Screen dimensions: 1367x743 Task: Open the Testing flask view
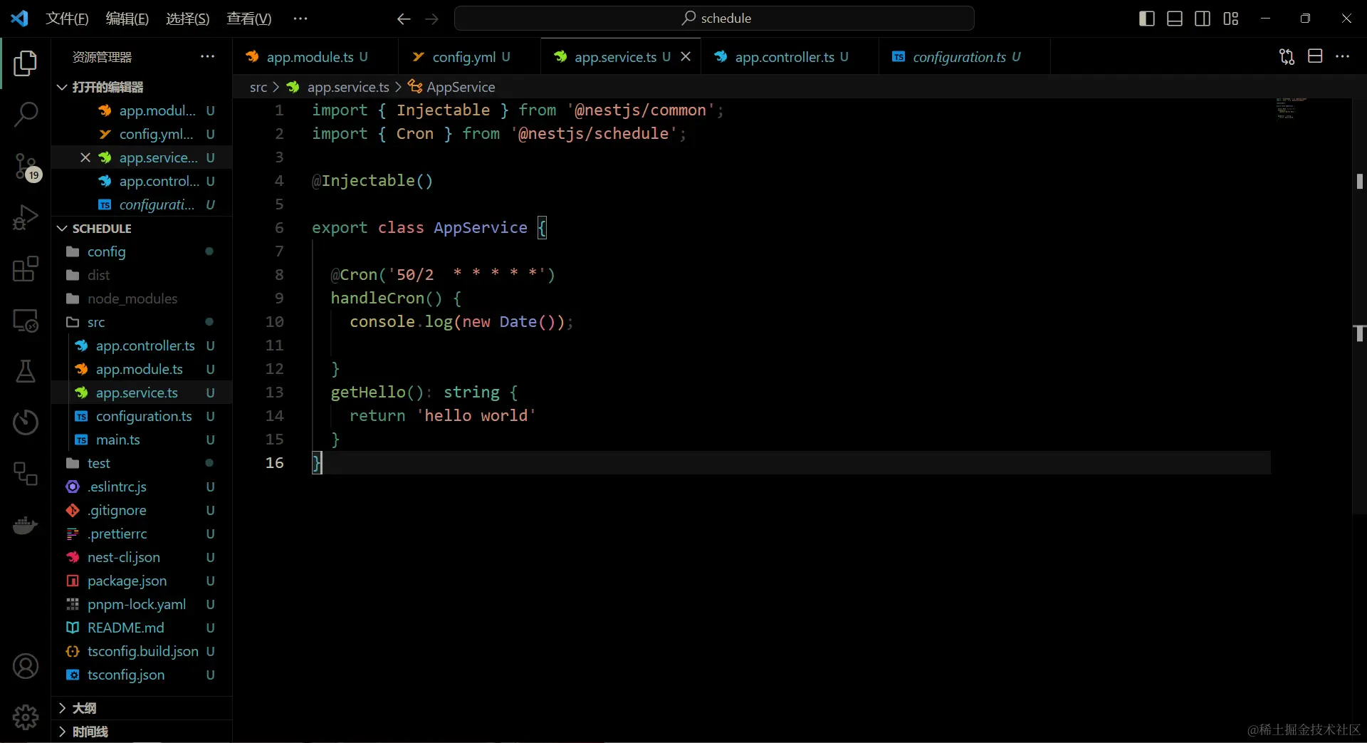tap(26, 371)
